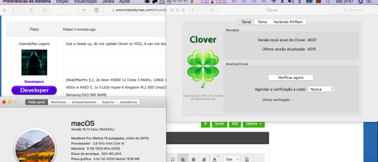Viewport: 378px width, 162px height.
Task: Click the green Edit button
Action: tap(235, 124)
